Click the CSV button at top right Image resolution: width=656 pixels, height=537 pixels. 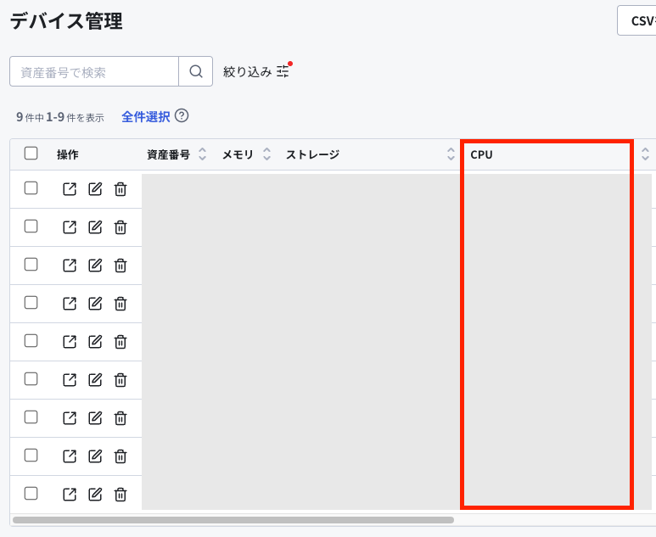tap(636, 20)
